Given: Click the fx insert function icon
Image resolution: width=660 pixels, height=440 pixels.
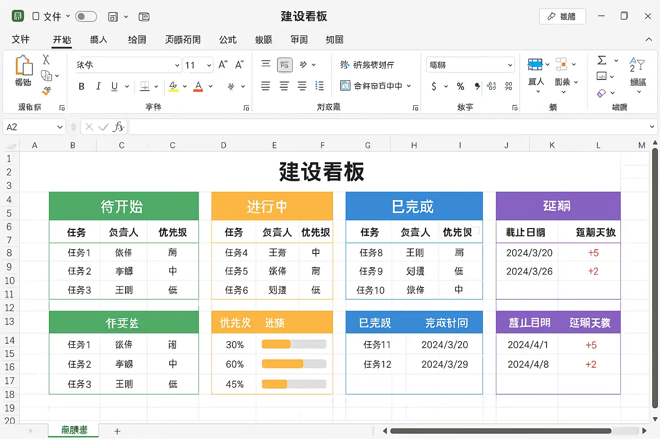Looking at the screenshot, I should coord(118,127).
